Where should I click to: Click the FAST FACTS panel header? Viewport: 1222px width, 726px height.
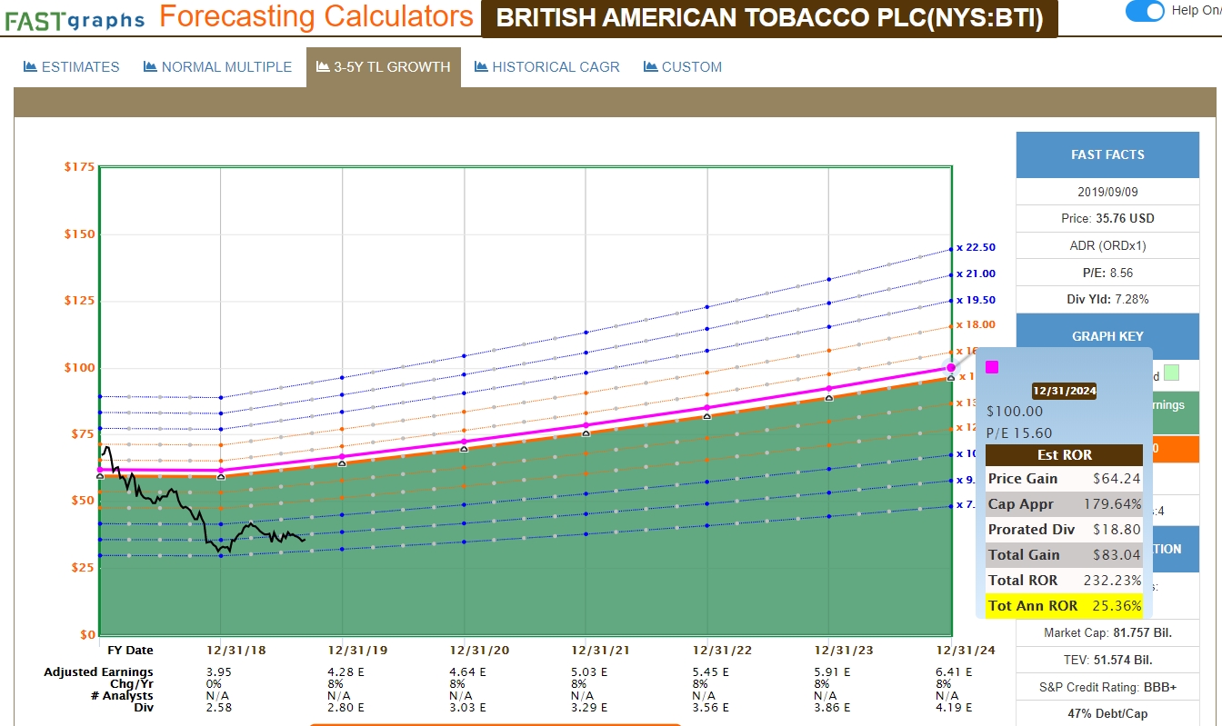pos(1107,154)
